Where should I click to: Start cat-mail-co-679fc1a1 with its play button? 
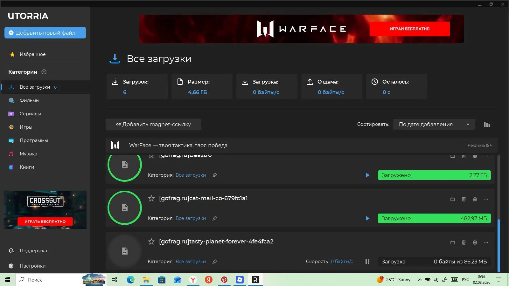coord(368,218)
